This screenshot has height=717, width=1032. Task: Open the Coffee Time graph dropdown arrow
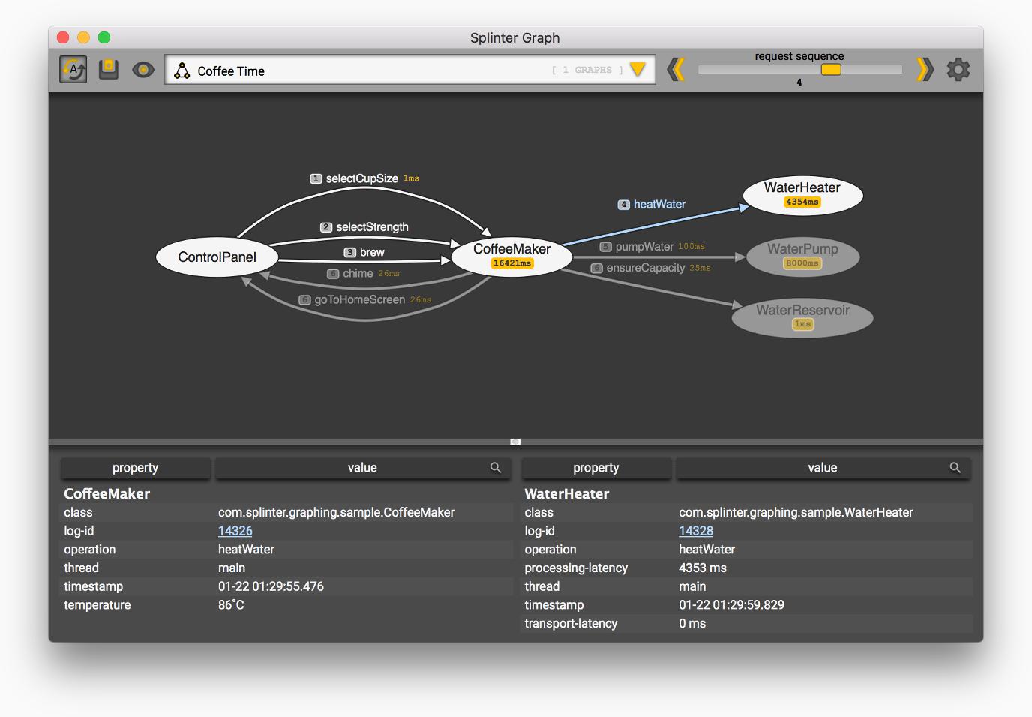637,70
